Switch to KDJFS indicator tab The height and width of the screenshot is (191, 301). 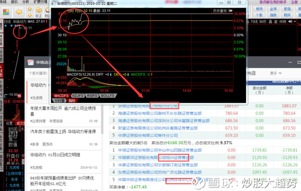78,95
